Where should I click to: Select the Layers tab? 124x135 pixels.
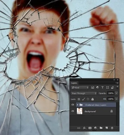[x=74, y=83]
